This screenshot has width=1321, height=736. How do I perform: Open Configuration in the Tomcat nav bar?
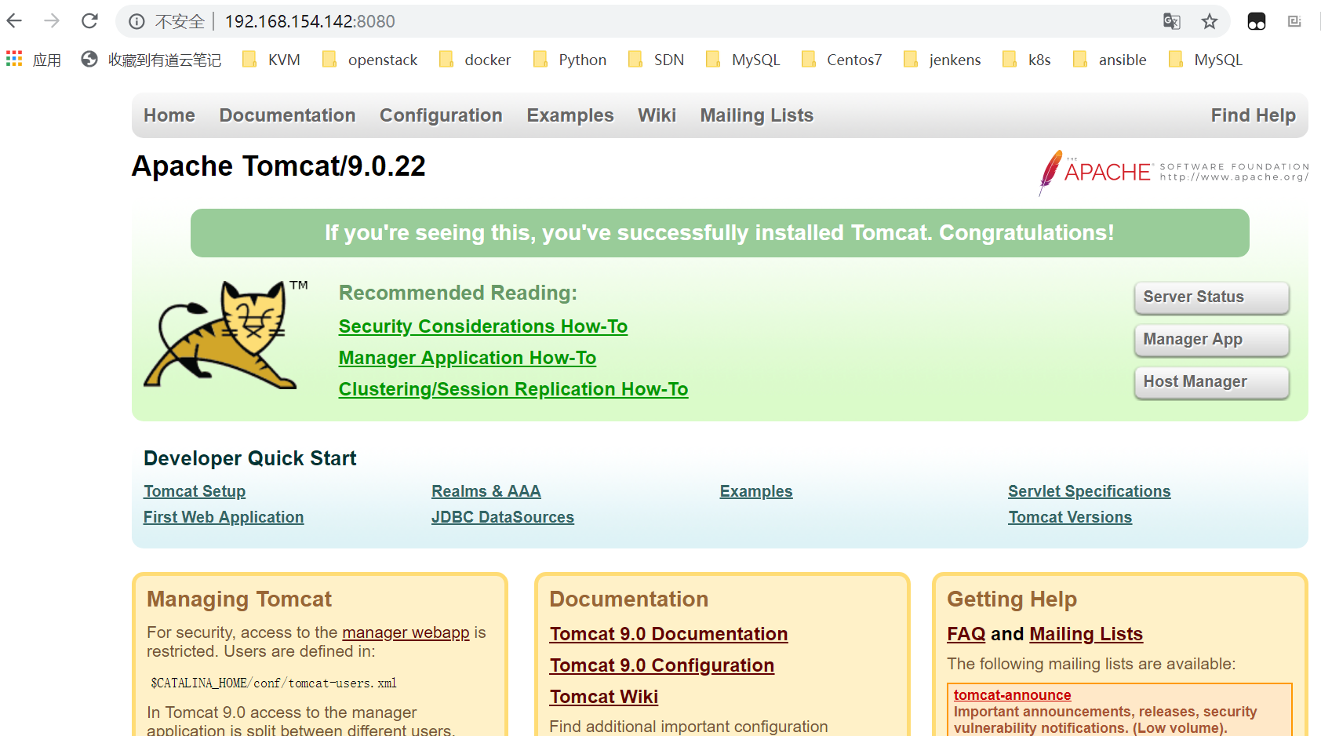tap(441, 115)
